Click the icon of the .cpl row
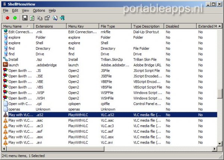The image size is (224, 160). (x=6, y=104)
